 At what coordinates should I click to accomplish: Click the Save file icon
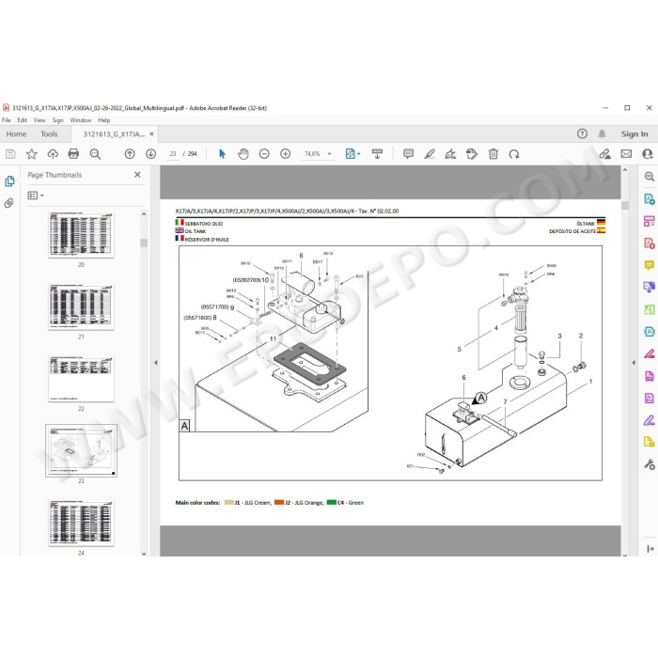point(10,154)
